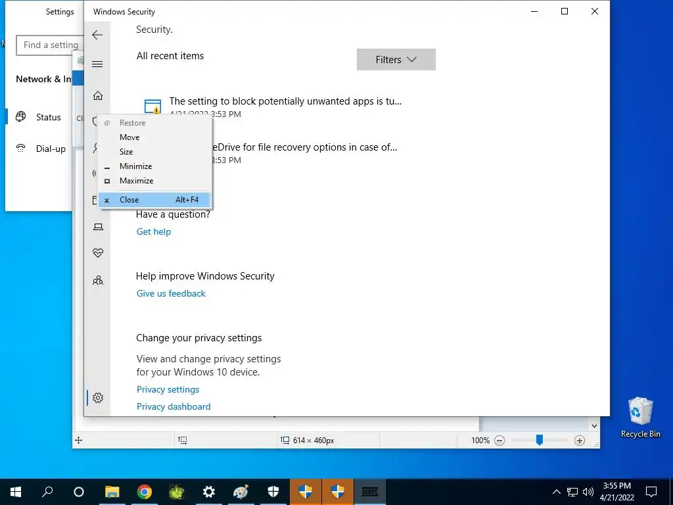Viewport: 673px width, 505px height.
Task: Go back in Windows Security
Action: pyautogui.click(x=97, y=35)
